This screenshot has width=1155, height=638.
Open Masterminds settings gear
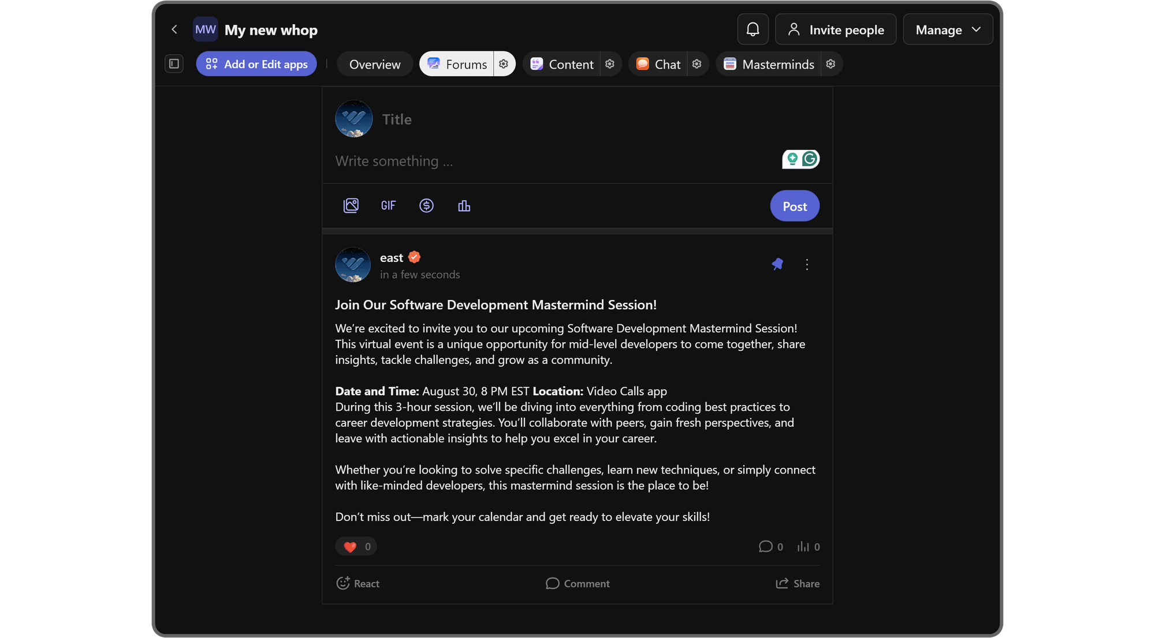tap(830, 64)
